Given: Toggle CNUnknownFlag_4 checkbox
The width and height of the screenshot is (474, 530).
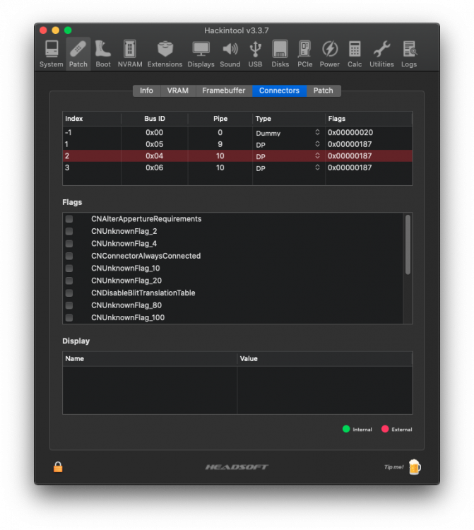Looking at the screenshot, I should (x=69, y=244).
